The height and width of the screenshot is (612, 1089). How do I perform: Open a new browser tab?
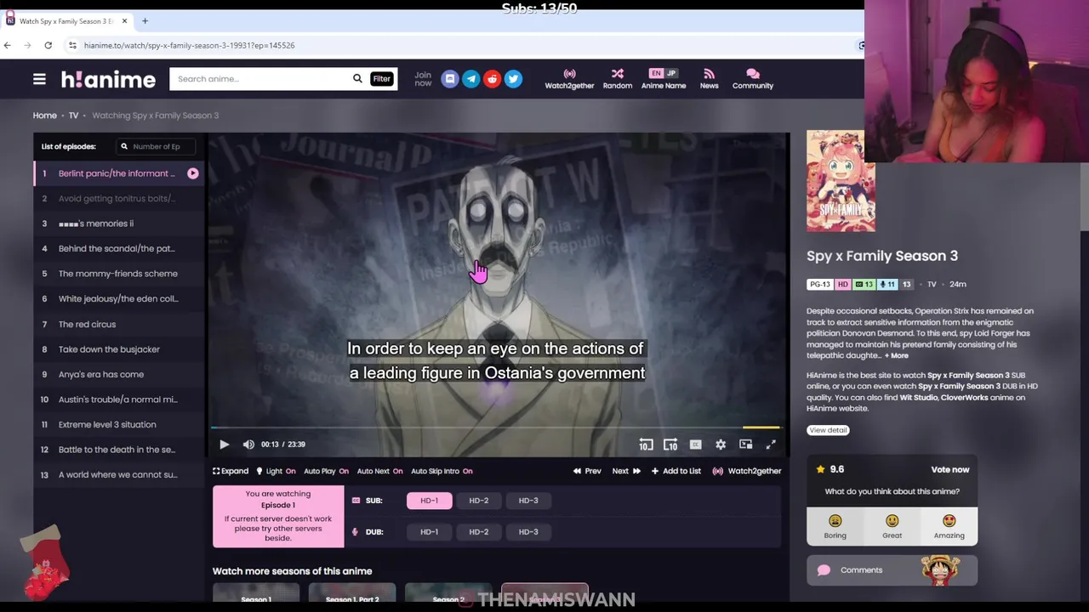[x=145, y=20]
